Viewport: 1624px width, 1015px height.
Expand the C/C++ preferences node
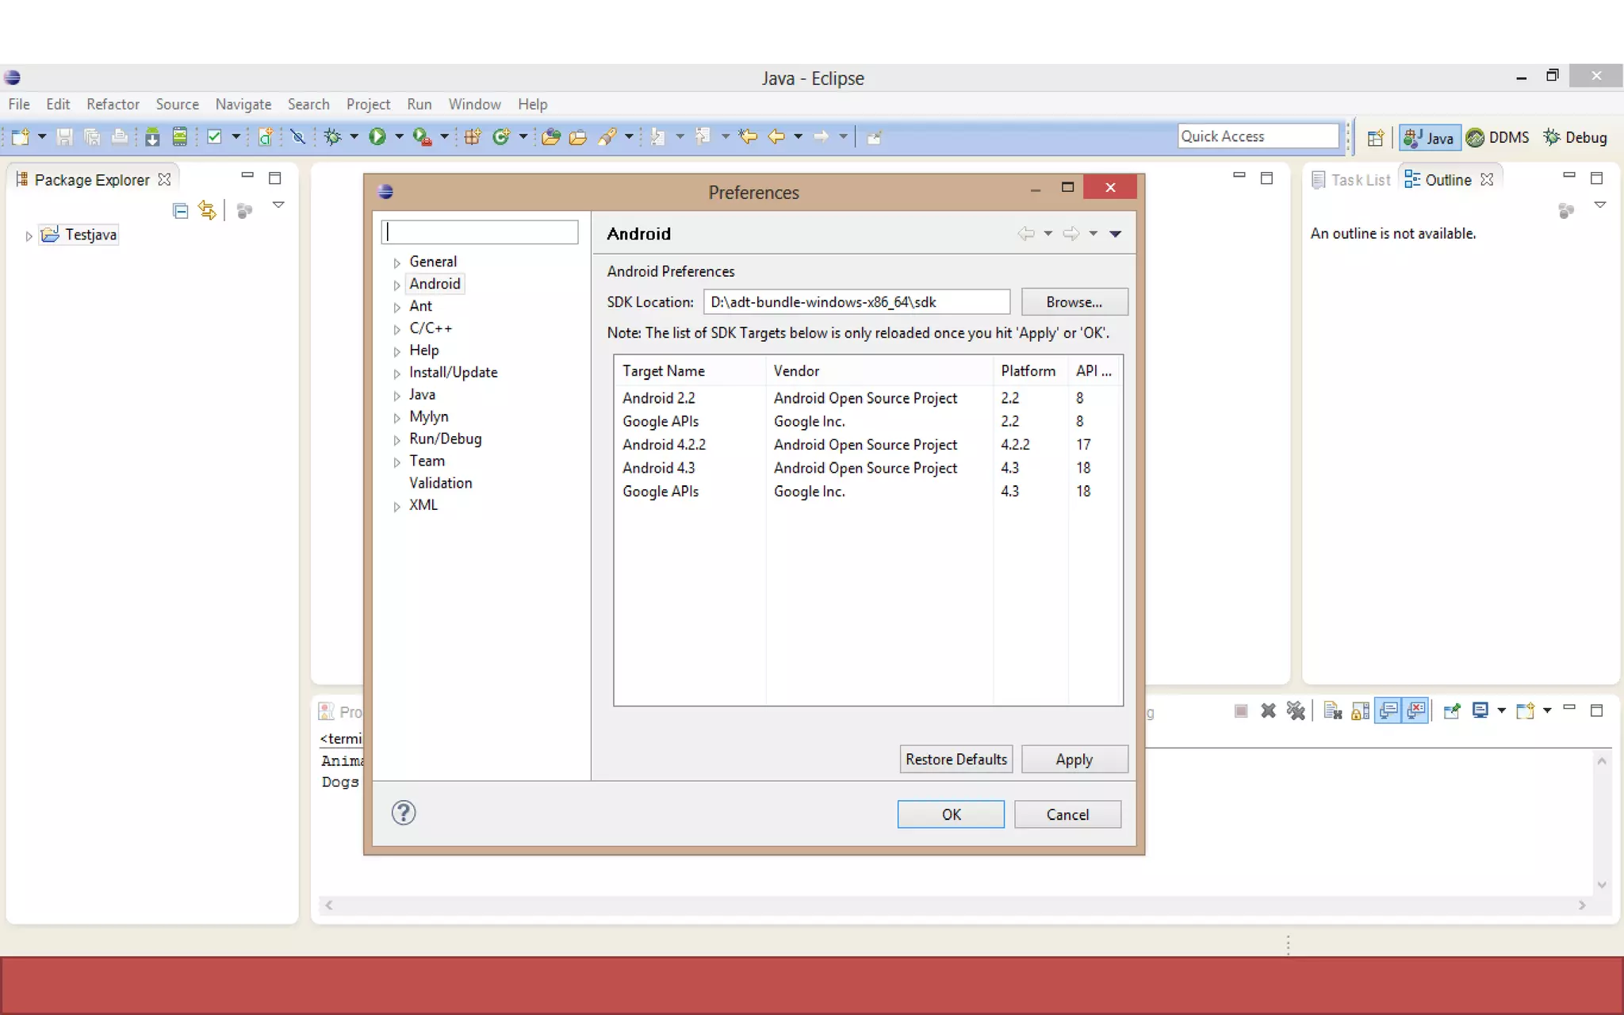(x=396, y=329)
